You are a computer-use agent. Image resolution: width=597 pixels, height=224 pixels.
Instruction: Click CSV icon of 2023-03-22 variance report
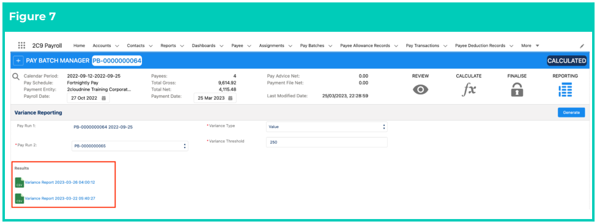point(19,198)
